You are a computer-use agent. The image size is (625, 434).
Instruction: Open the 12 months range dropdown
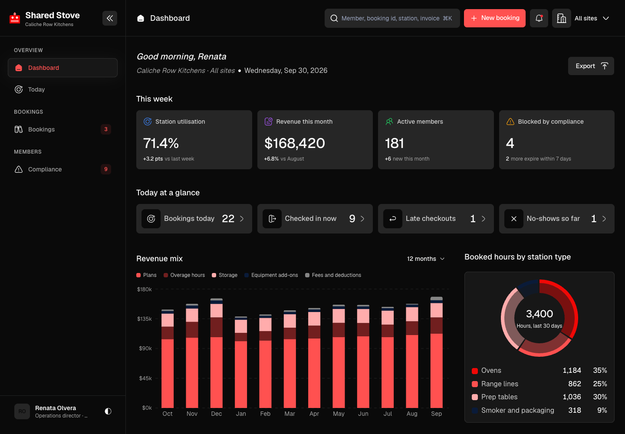tap(426, 259)
